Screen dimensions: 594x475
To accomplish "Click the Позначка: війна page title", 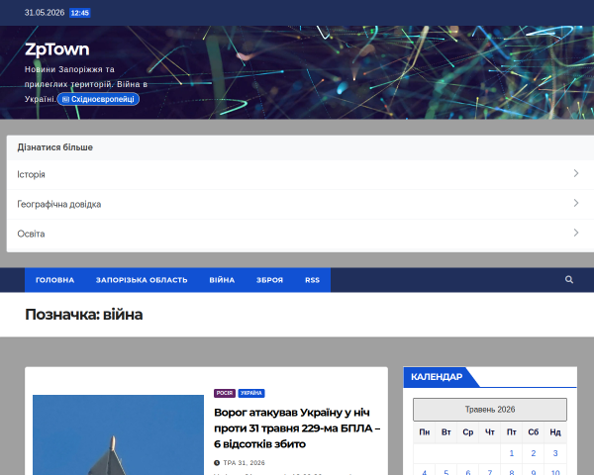I will [84, 315].
